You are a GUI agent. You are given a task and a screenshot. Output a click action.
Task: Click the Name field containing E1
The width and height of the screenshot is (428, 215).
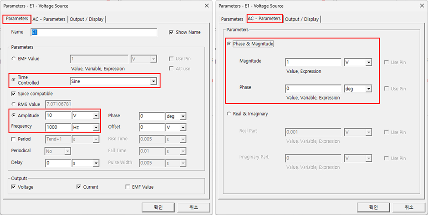[x=93, y=32]
